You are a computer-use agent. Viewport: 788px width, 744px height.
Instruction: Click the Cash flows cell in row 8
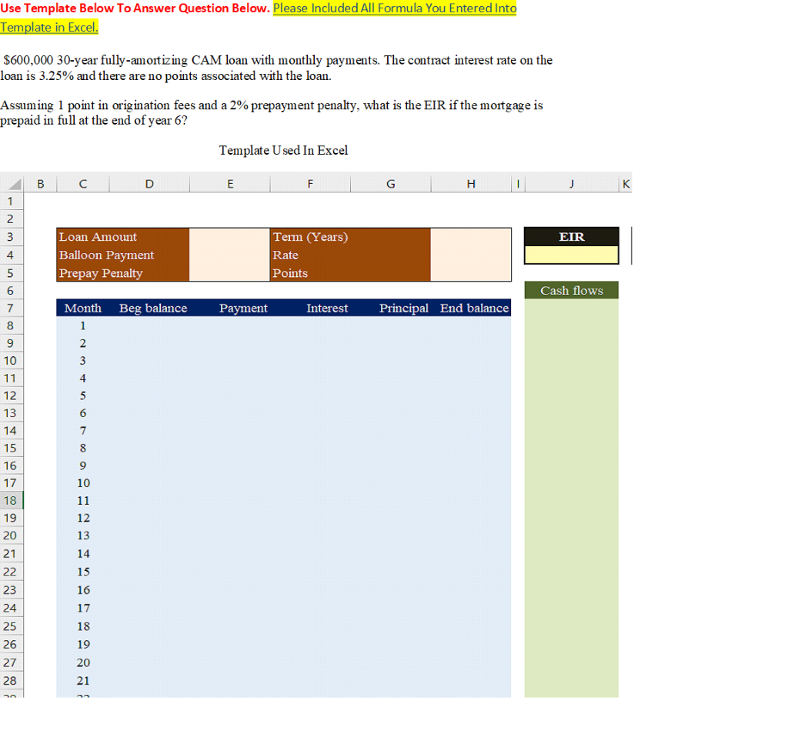(572, 325)
